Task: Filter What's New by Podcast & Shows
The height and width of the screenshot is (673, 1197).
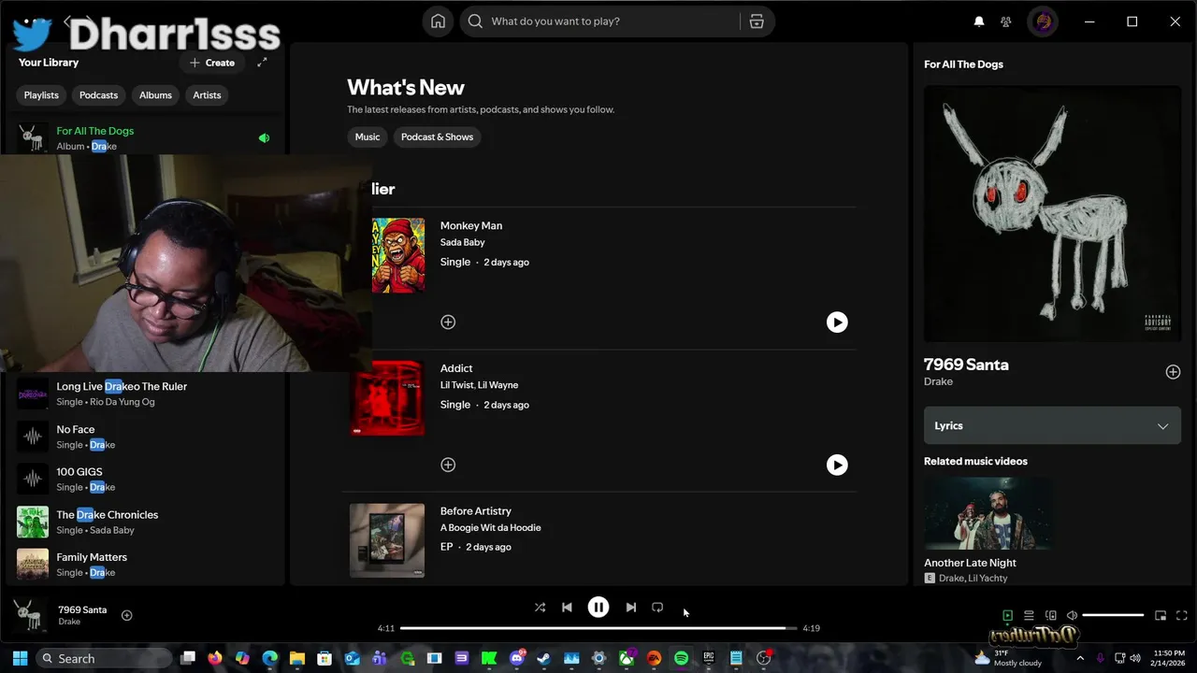Action: pyautogui.click(x=437, y=136)
